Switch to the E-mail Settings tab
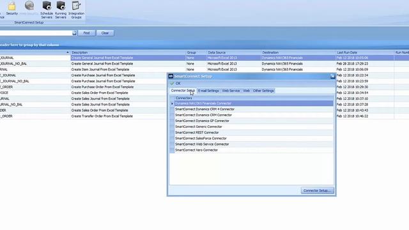 click(x=208, y=91)
